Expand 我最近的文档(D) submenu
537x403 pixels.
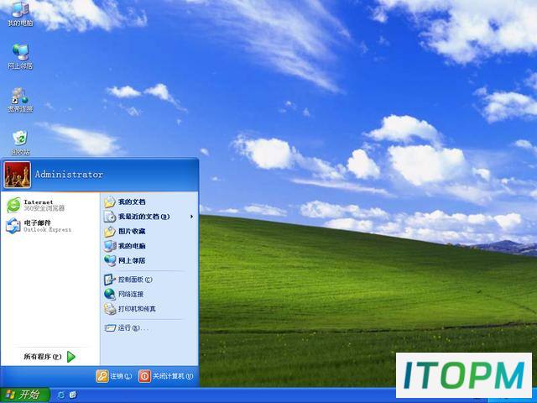point(149,217)
